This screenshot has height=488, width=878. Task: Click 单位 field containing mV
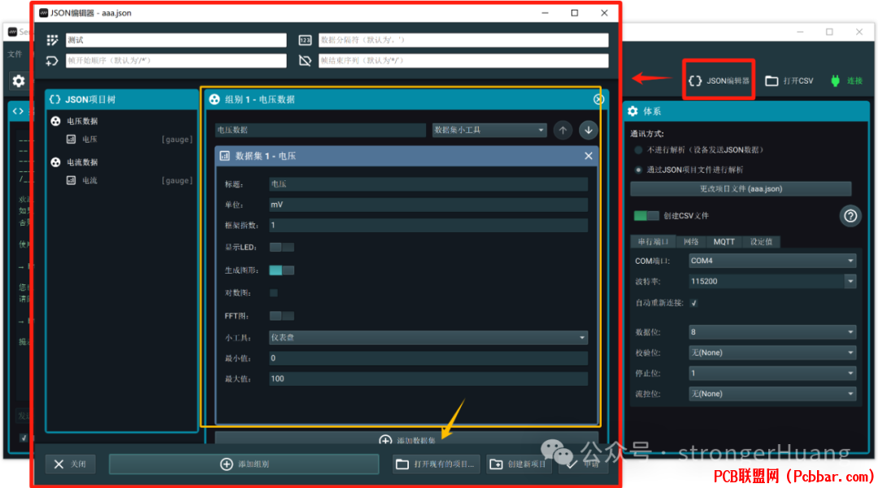[428, 205]
